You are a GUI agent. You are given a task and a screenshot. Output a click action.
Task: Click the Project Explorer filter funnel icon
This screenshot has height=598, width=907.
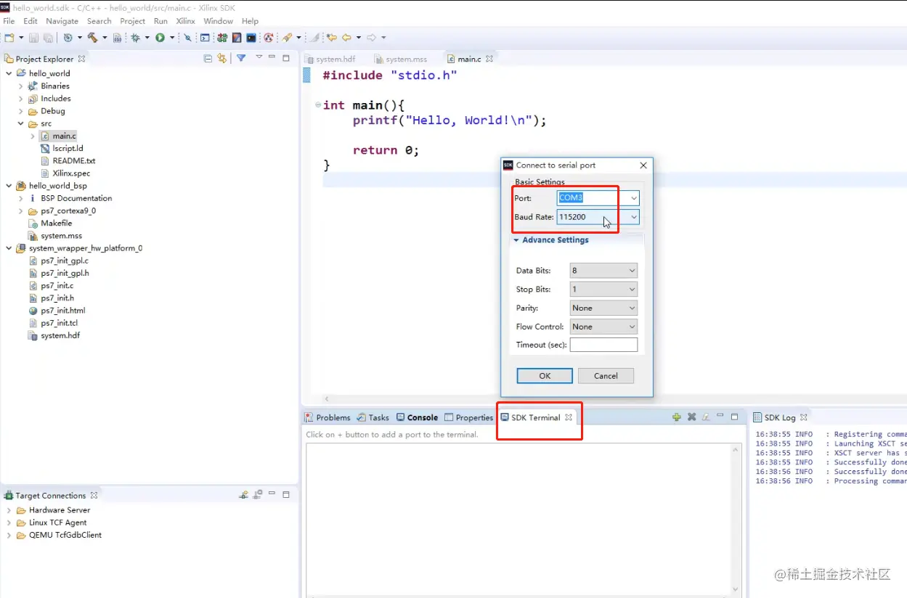pos(241,58)
